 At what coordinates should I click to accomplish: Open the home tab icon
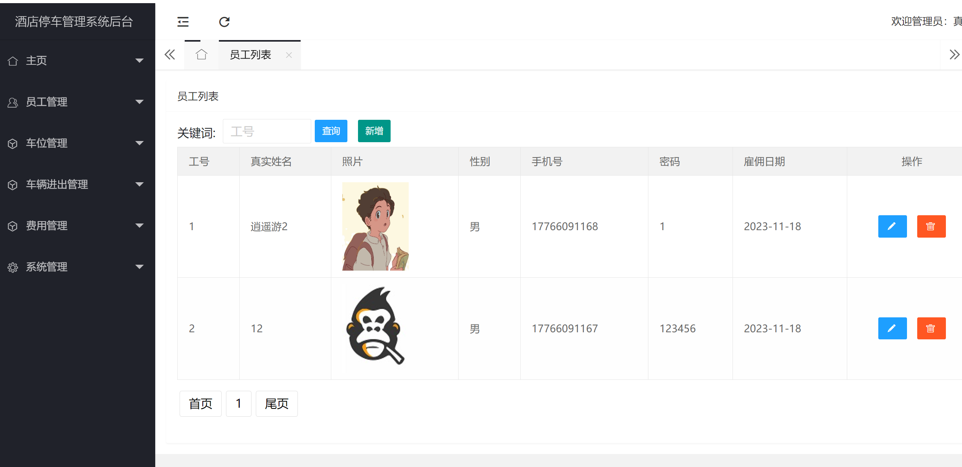(202, 55)
